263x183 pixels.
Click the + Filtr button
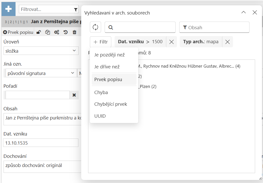click(101, 42)
